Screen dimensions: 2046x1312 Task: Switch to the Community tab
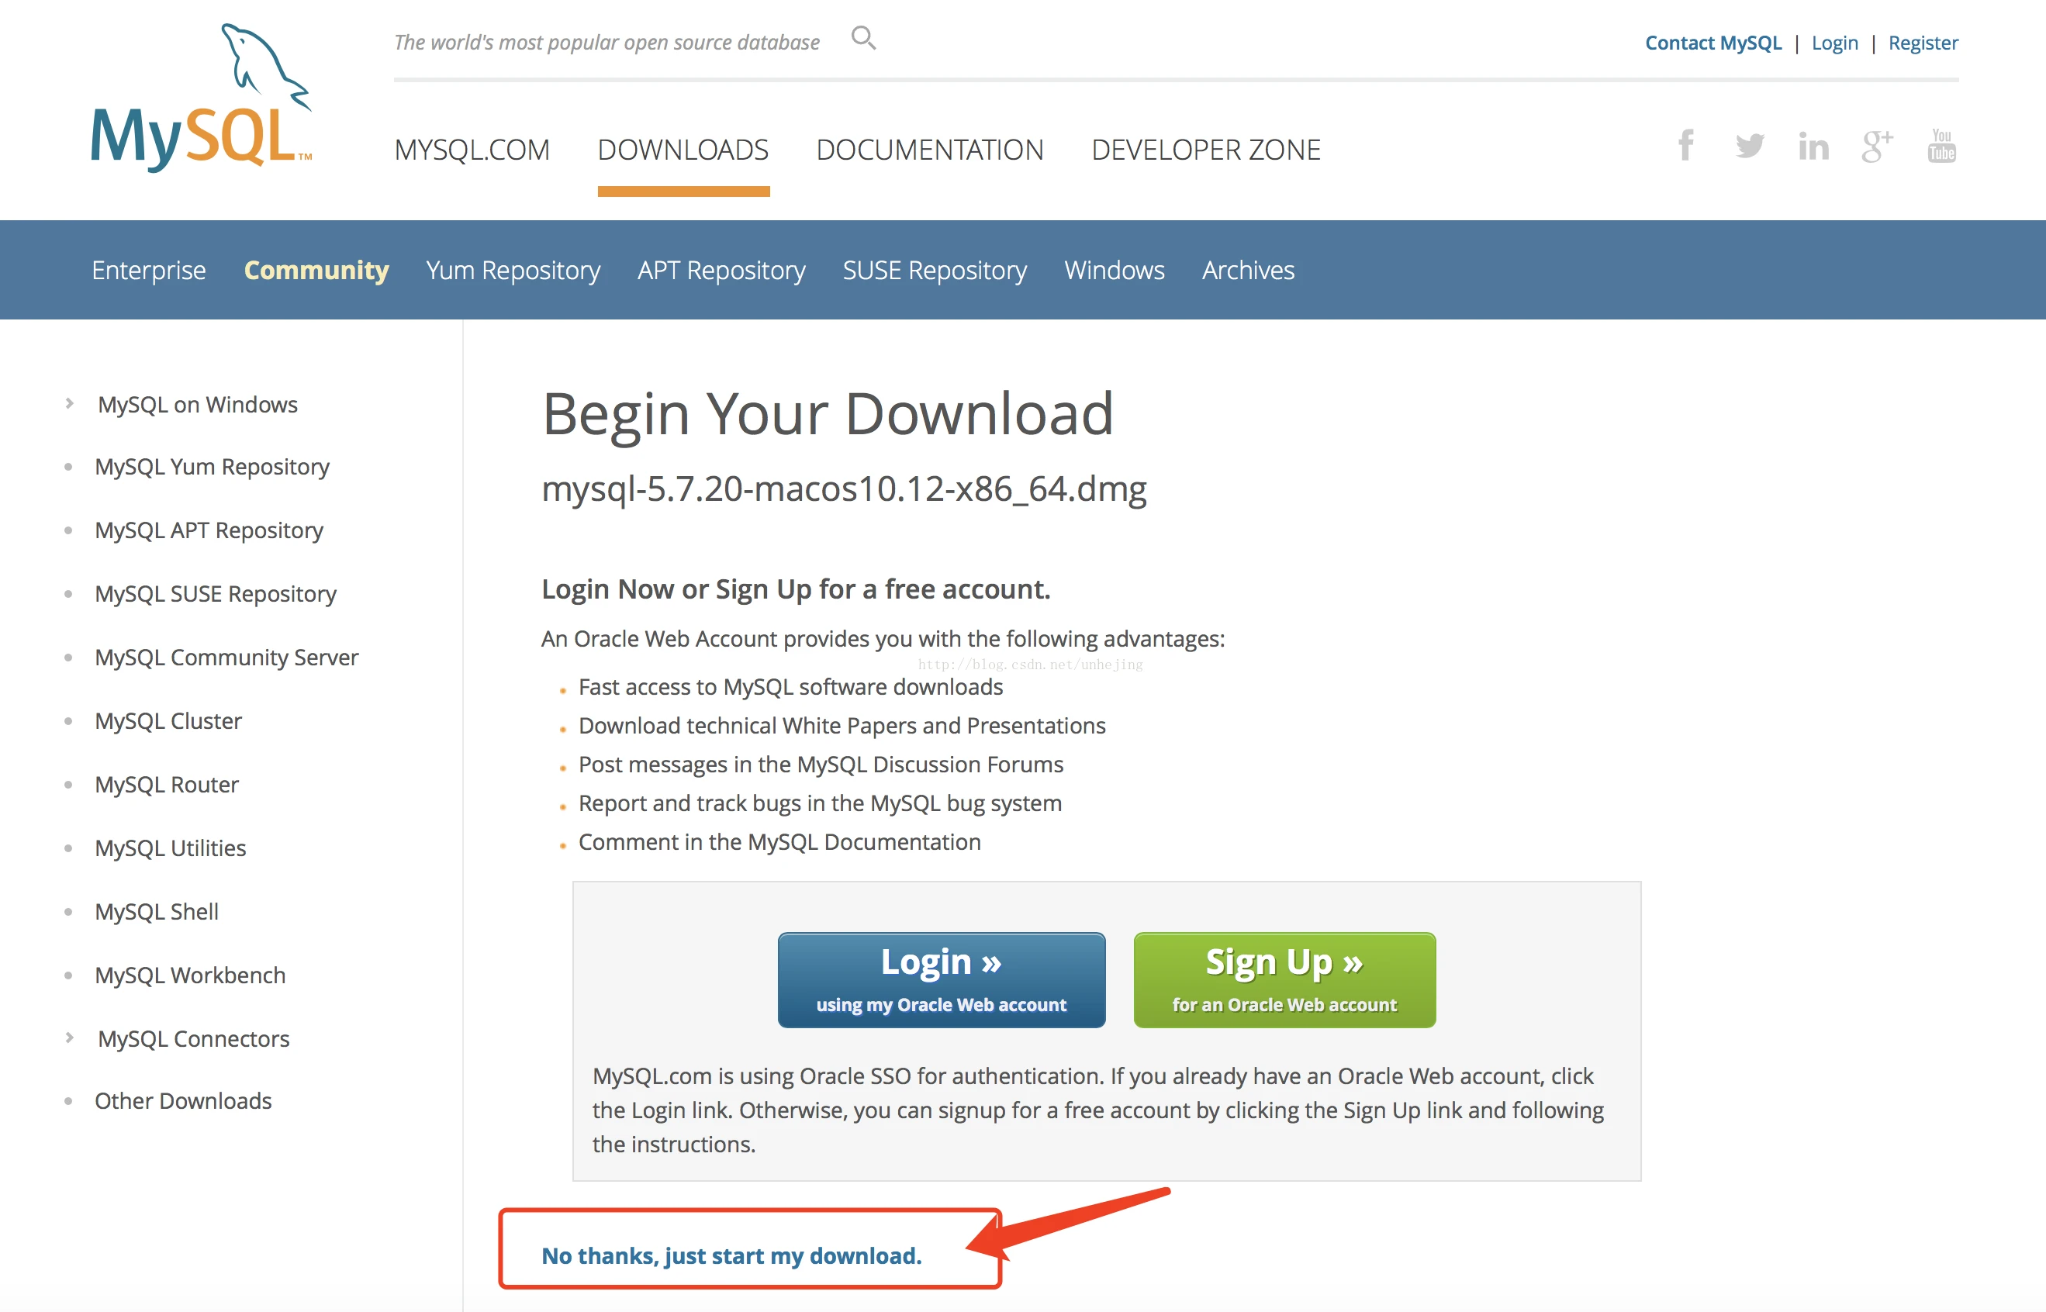pyautogui.click(x=316, y=270)
